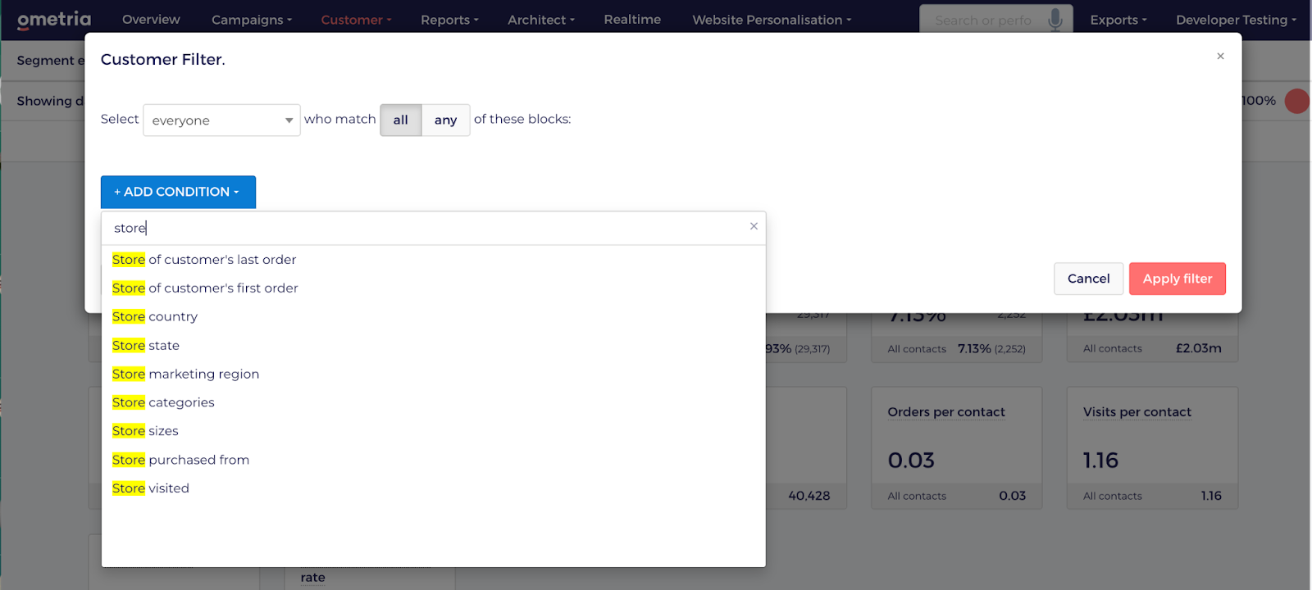The height and width of the screenshot is (590, 1312).
Task: Open the everyone select dropdown
Action: [x=221, y=120]
